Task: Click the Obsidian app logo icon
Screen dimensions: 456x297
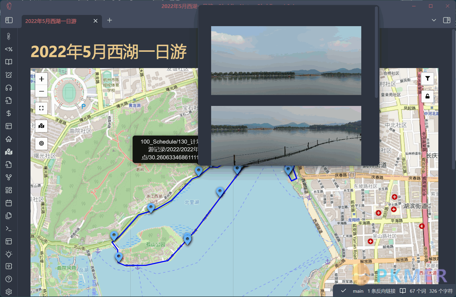Action: pyautogui.click(x=9, y=6)
